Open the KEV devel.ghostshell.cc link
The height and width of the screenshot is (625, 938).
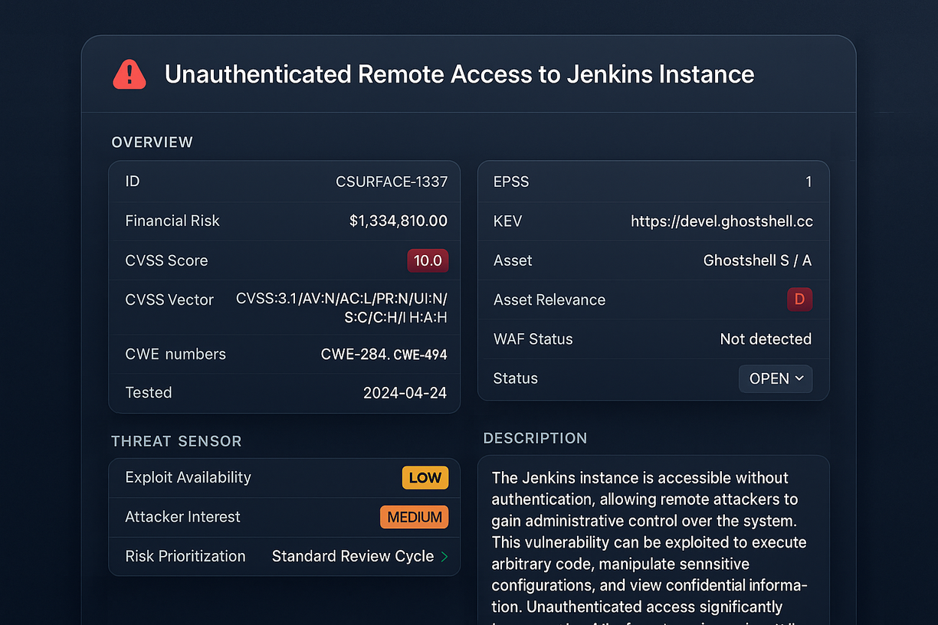721,221
